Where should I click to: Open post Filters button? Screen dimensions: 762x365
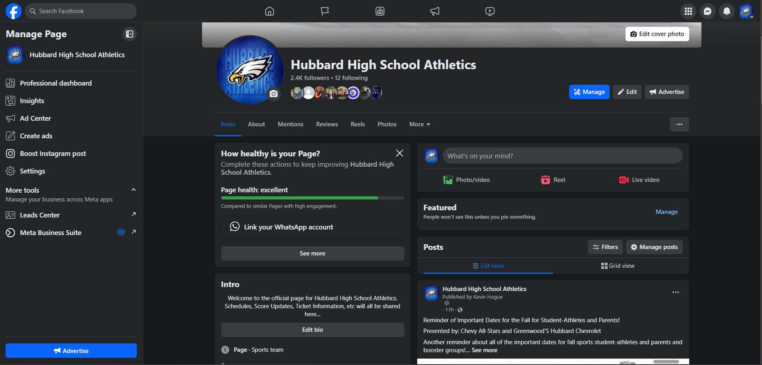pyautogui.click(x=605, y=247)
